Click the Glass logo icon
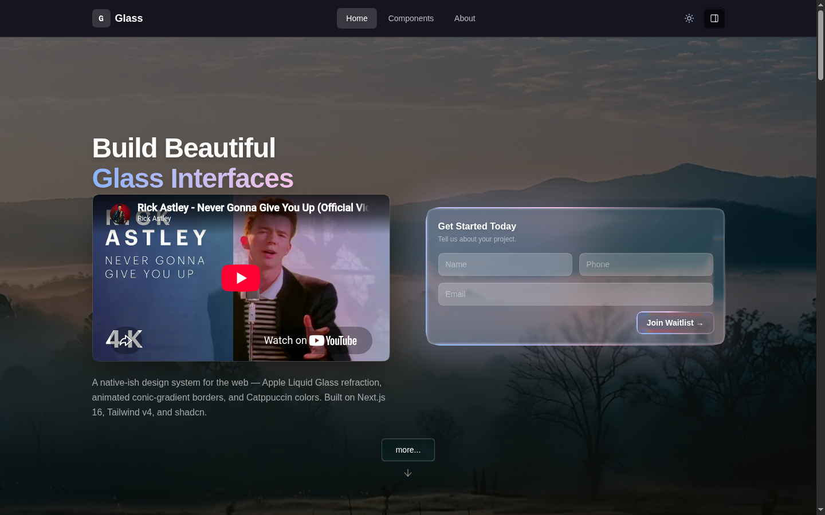This screenshot has width=825, height=515. click(101, 18)
